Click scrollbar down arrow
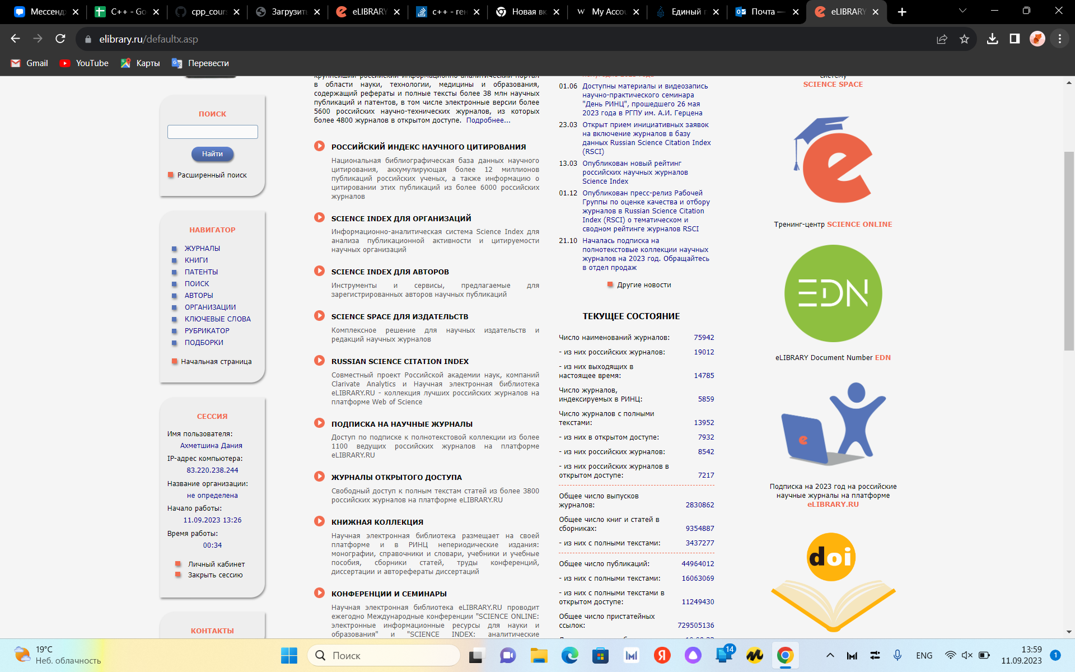This screenshot has width=1075, height=672. pos(1069,632)
